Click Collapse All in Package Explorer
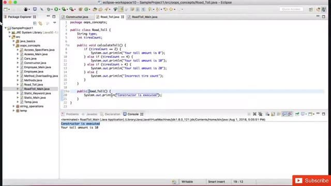 [x=35, y=23]
